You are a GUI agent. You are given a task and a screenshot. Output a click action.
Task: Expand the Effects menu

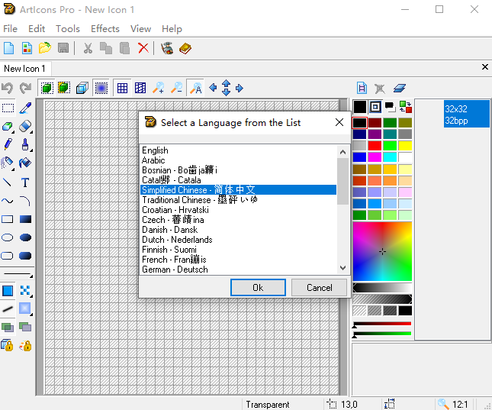tap(105, 28)
